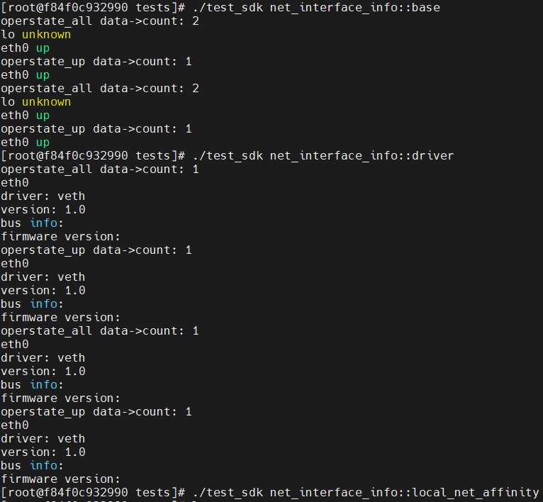543x502 pixels.
Task: Click the third 'driver: veth' line
Action: tap(43, 358)
